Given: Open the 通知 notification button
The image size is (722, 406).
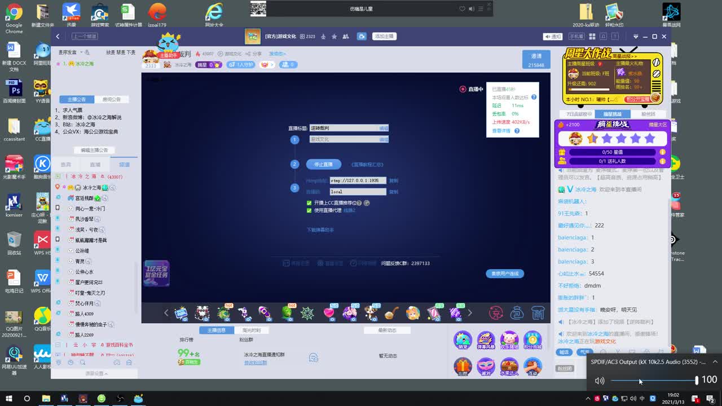Looking at the screenshot, I should 553,36.
